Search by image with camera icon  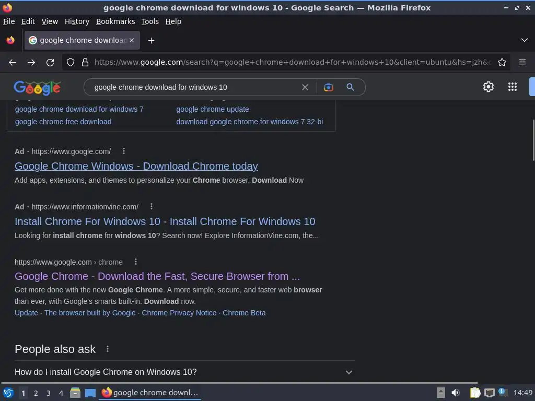(x=328, y=87)
